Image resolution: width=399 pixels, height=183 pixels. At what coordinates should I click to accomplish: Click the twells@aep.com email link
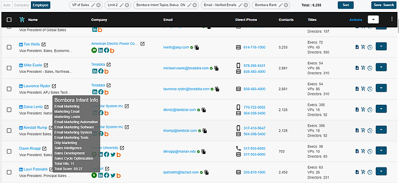[176, 47]
